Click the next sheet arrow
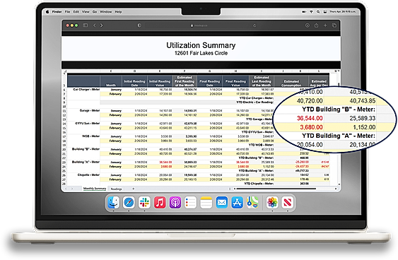Screen dimensions: 398x260 72,189
